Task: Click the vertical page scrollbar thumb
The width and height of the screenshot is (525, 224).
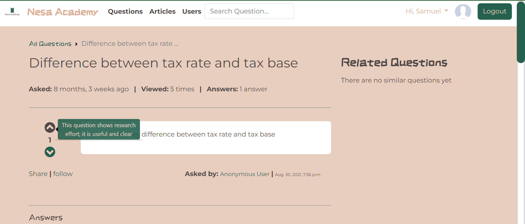Action: click(521, 32)
